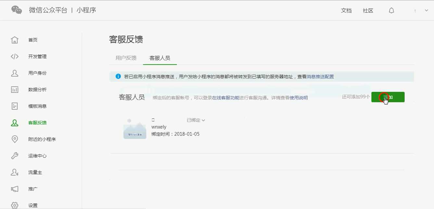The width and height of the screenshot is (434, 209).
Task: Click the wrench icon for 运维中心
Action: [15, 156]
